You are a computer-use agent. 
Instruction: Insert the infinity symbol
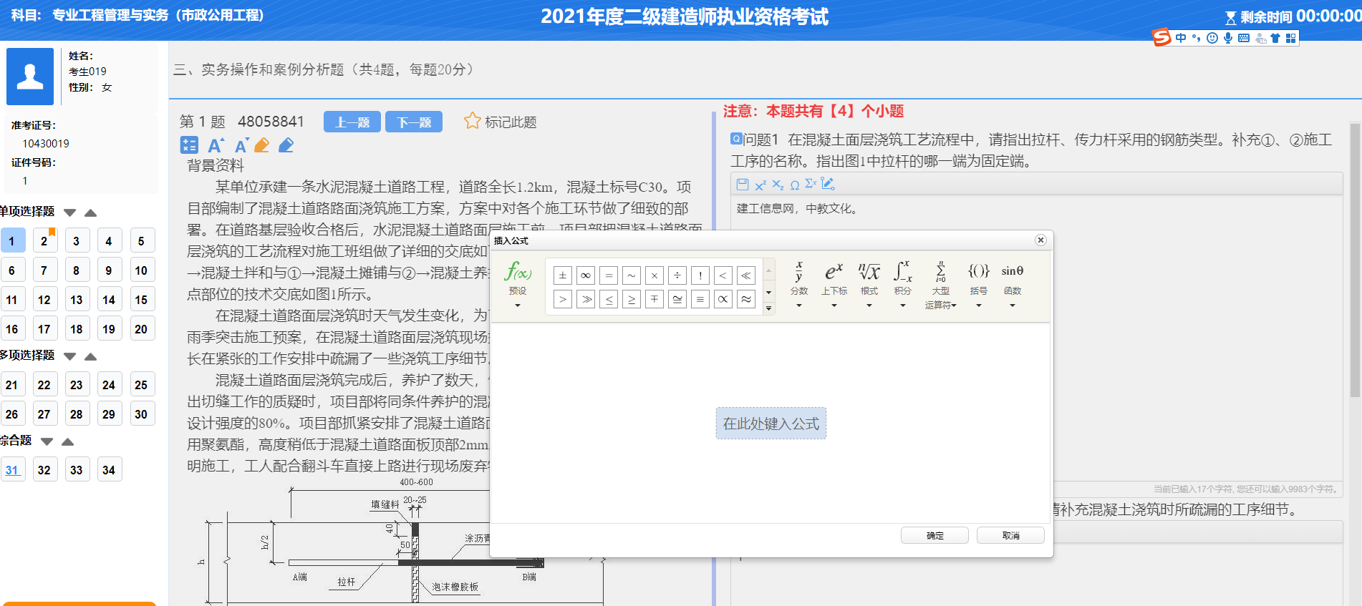click(586, 275)
